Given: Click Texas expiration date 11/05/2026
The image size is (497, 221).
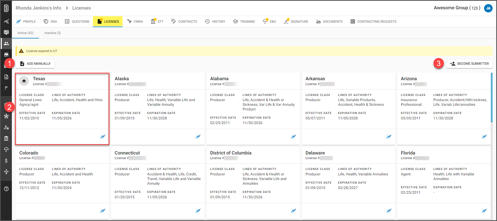Looking at the screenshot, I should coord(62,118).
